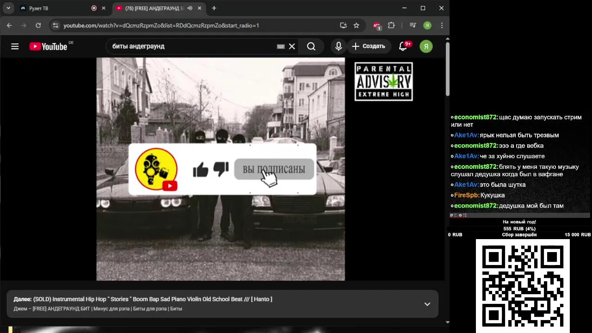Viewport: 592px width, 333px height.
Task: Open the Extensions puzzle menu
Action: click(391, 25)
